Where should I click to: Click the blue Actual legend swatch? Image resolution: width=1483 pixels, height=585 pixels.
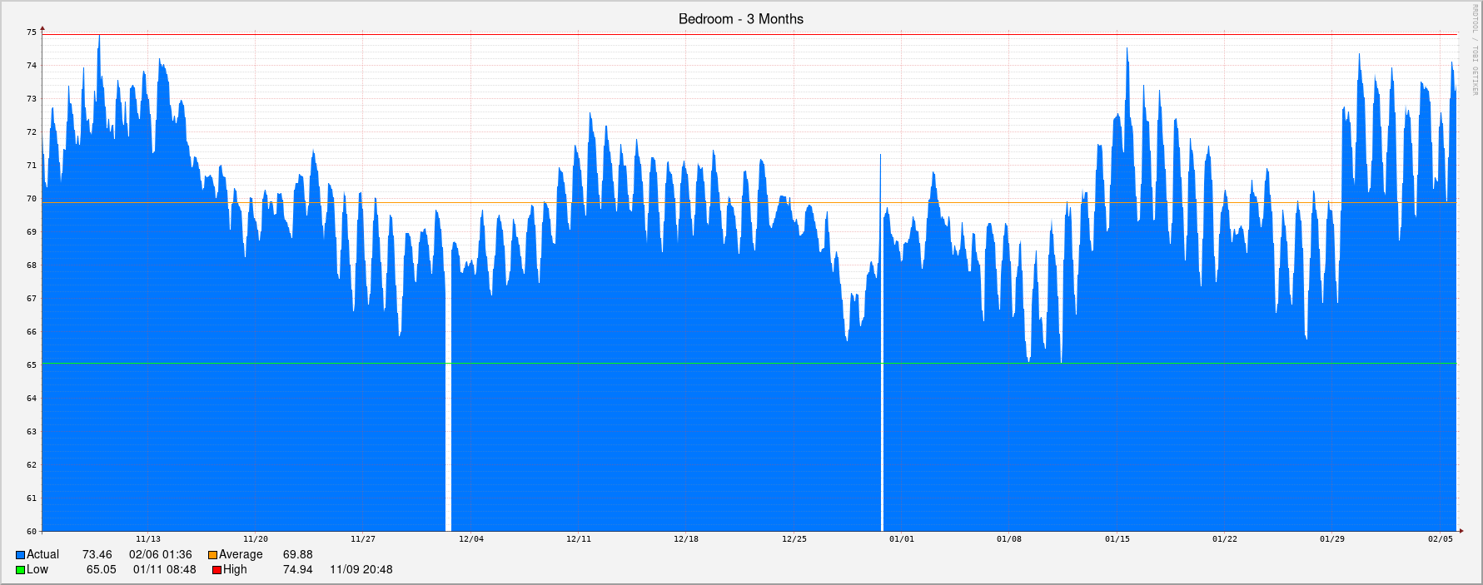(x=20, y=555)
